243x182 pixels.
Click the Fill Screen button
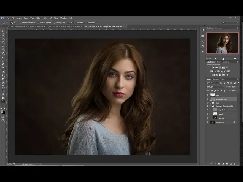click(91, 23)
